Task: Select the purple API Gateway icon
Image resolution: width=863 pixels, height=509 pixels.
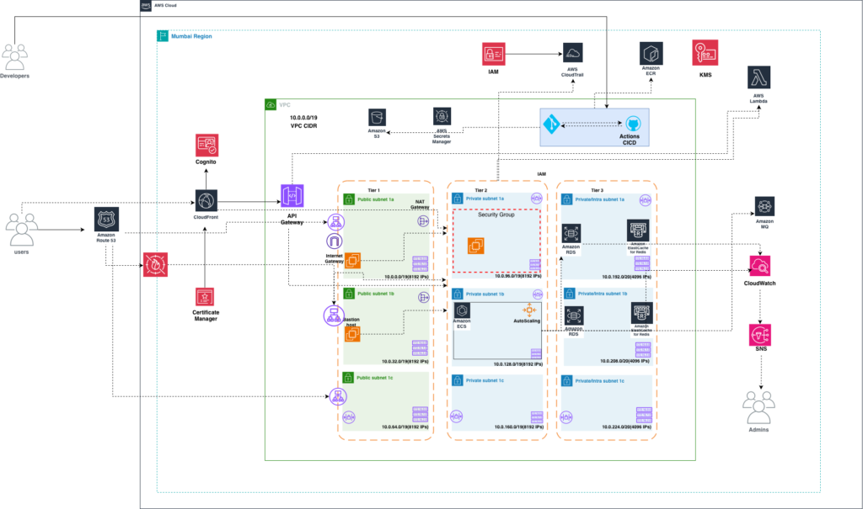Action: click(x=292, y=196)
